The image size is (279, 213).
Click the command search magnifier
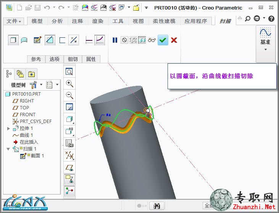247,18
